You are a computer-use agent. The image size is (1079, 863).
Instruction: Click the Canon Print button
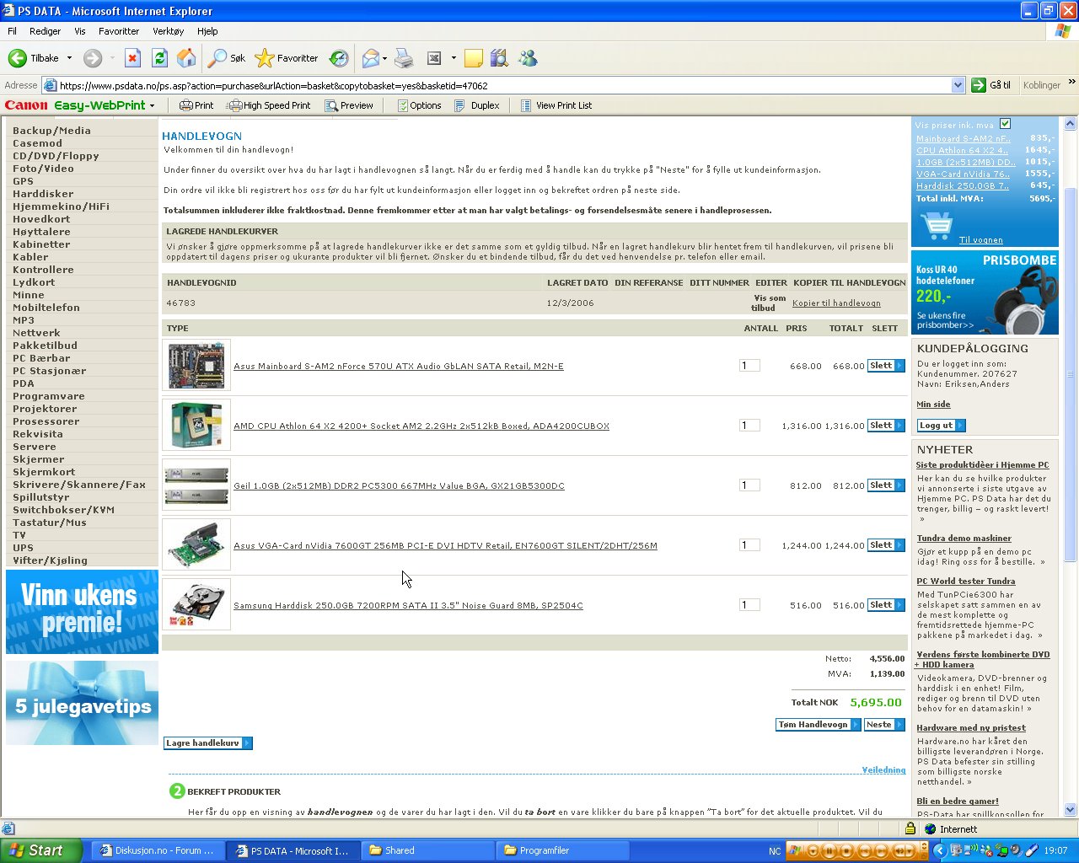tap(196, 105)
